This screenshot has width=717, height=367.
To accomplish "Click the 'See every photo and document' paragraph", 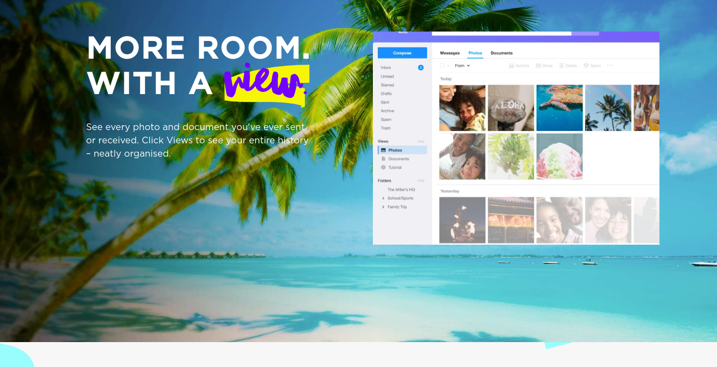I will tap(197, 140).
